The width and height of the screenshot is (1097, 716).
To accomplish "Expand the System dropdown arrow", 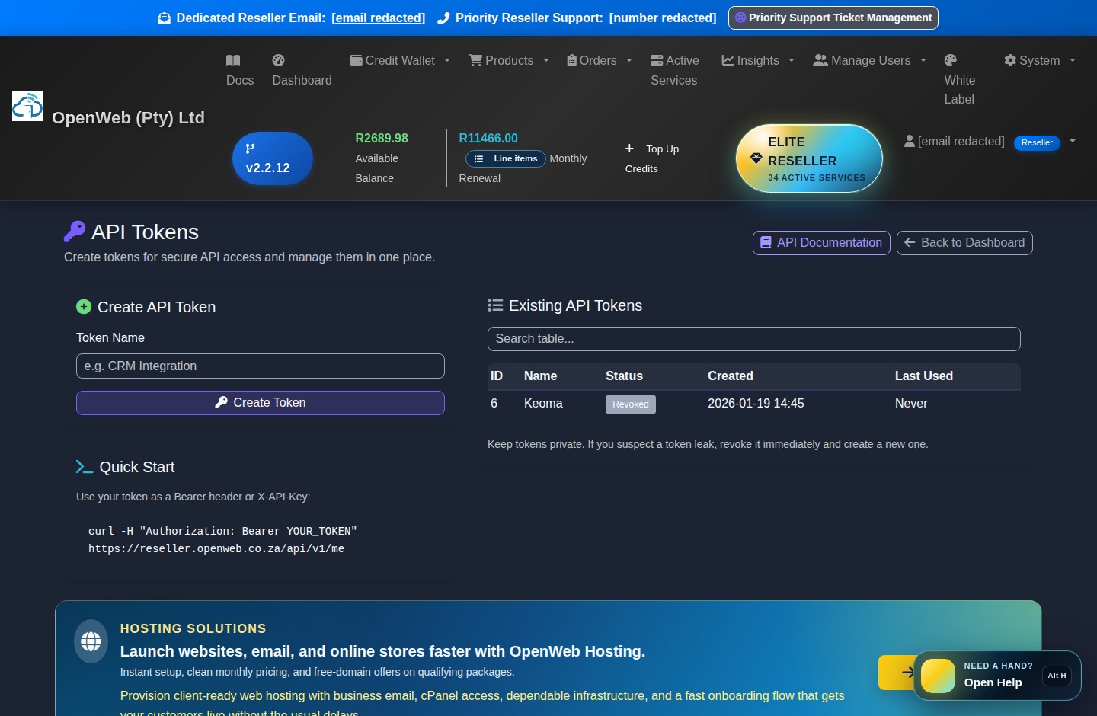I will pyautogui.click(x=1073, y=60).
